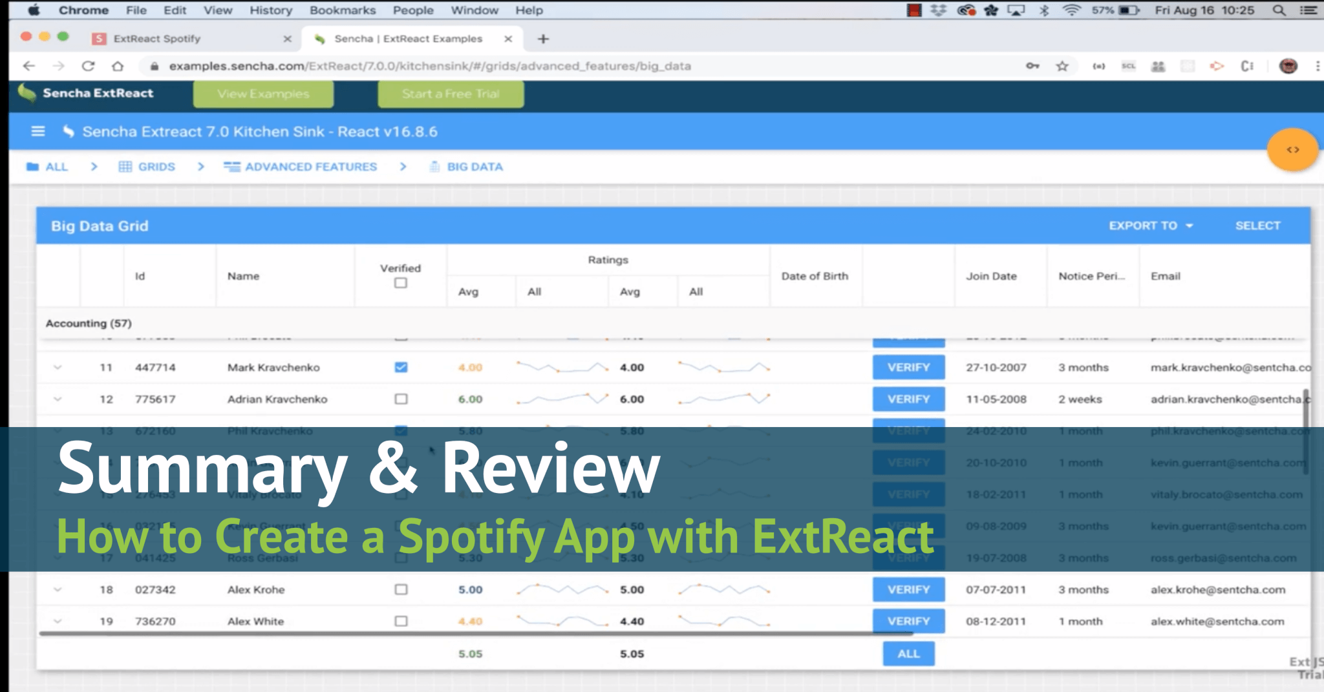
Task: Open the Chrome History menu
Action: (271, 10)
